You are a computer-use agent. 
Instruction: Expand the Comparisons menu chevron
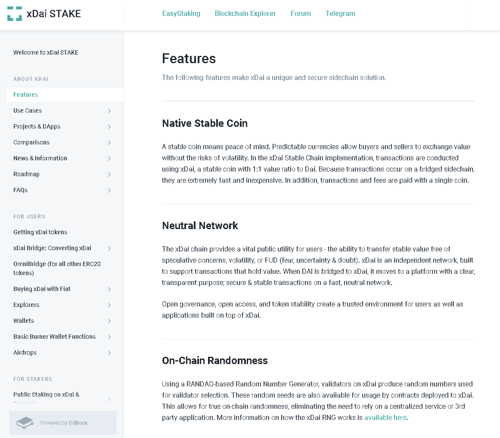109,143
